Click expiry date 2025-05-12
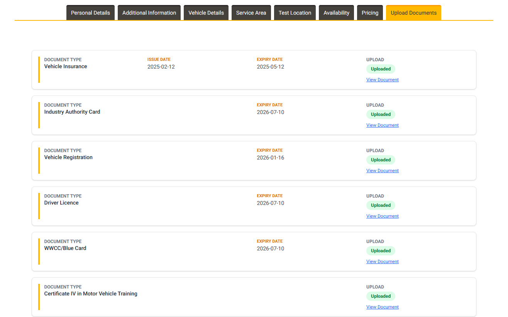Image resolution: width=508 pixels, height=317 pixels. coord(271,67)
